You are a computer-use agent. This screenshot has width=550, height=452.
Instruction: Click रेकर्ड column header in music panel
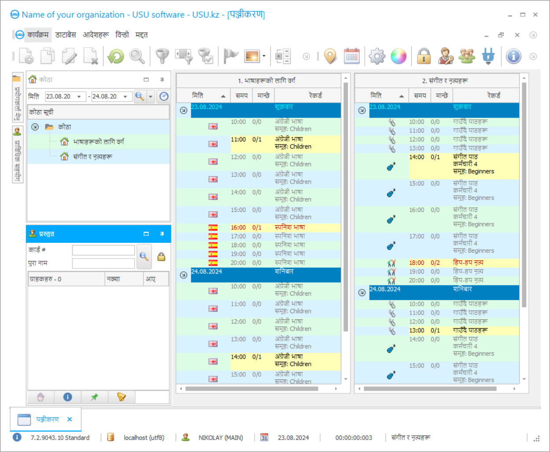[x=486, y=96]
